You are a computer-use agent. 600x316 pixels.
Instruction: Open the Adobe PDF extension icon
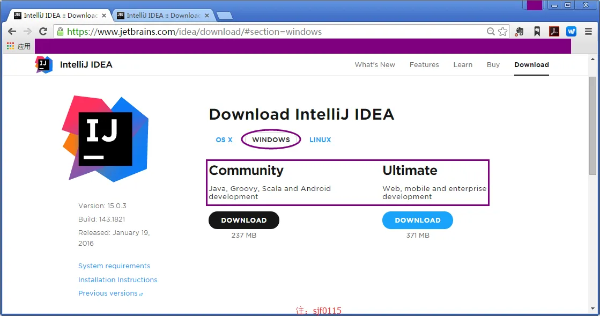click(x=554, y=32)
